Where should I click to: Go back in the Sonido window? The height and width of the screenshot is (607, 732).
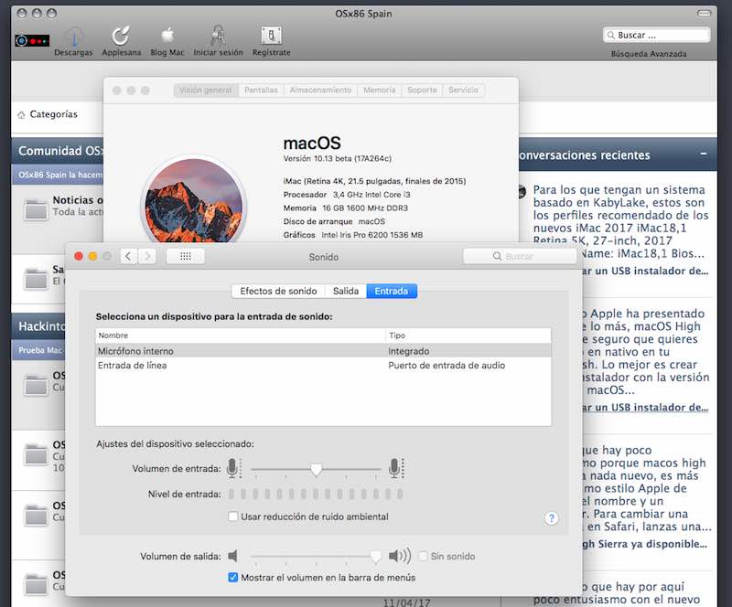point(128,256)
